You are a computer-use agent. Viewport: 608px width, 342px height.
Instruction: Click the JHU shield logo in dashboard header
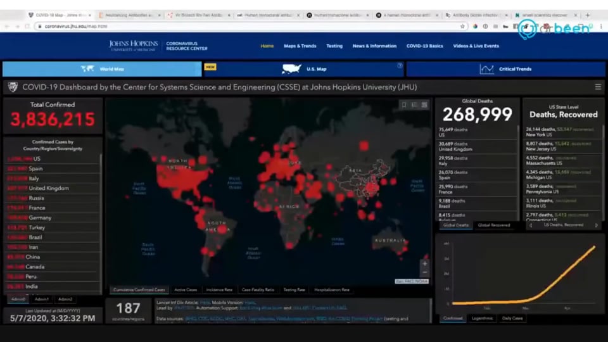coord(13,87)
